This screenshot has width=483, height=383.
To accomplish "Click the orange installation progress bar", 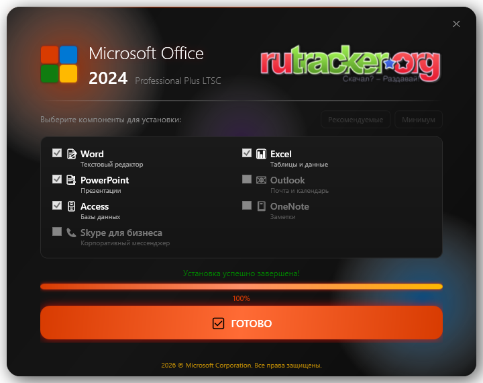I will coord(241,287).
